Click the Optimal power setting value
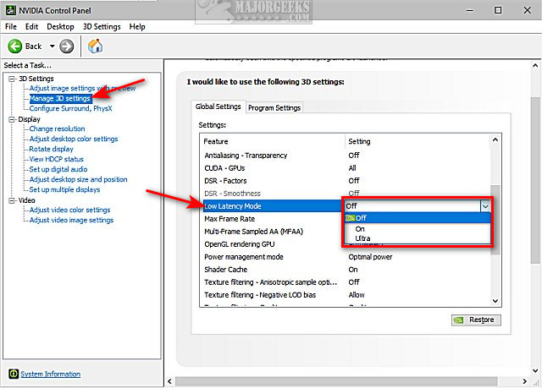Screen dimensions: 542x388 coord(370,257)
